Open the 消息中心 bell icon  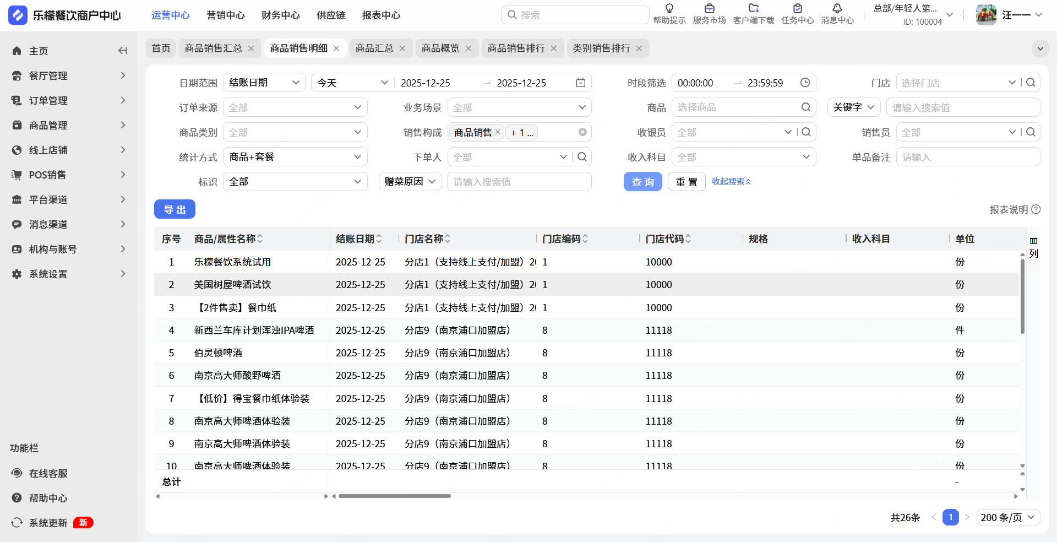[837, 9]
